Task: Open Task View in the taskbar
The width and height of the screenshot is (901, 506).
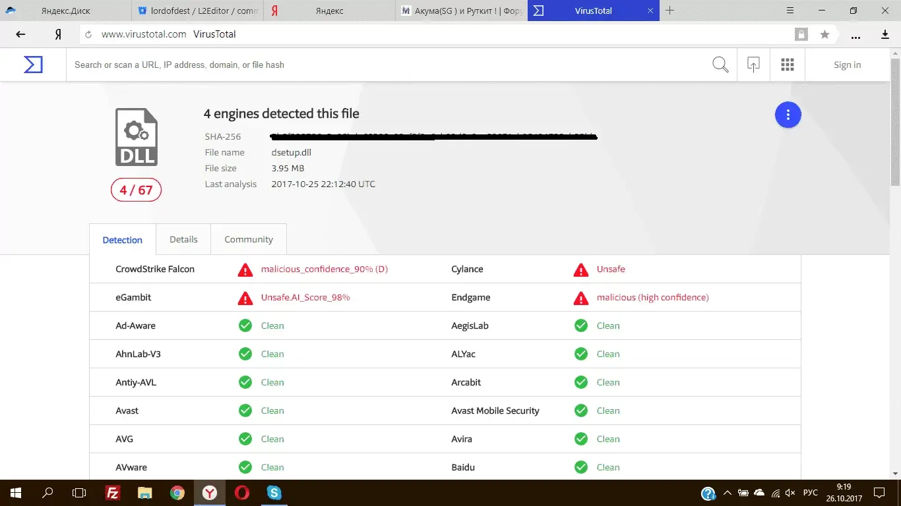Action: pyautogui.click(x=79, y=492)
